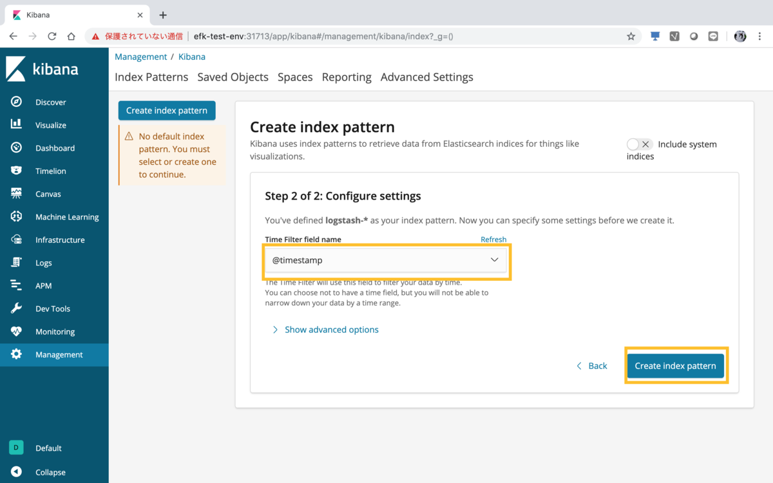Click Step 2 of 2 Configure settings heading
773x483 pixels.
343,196
